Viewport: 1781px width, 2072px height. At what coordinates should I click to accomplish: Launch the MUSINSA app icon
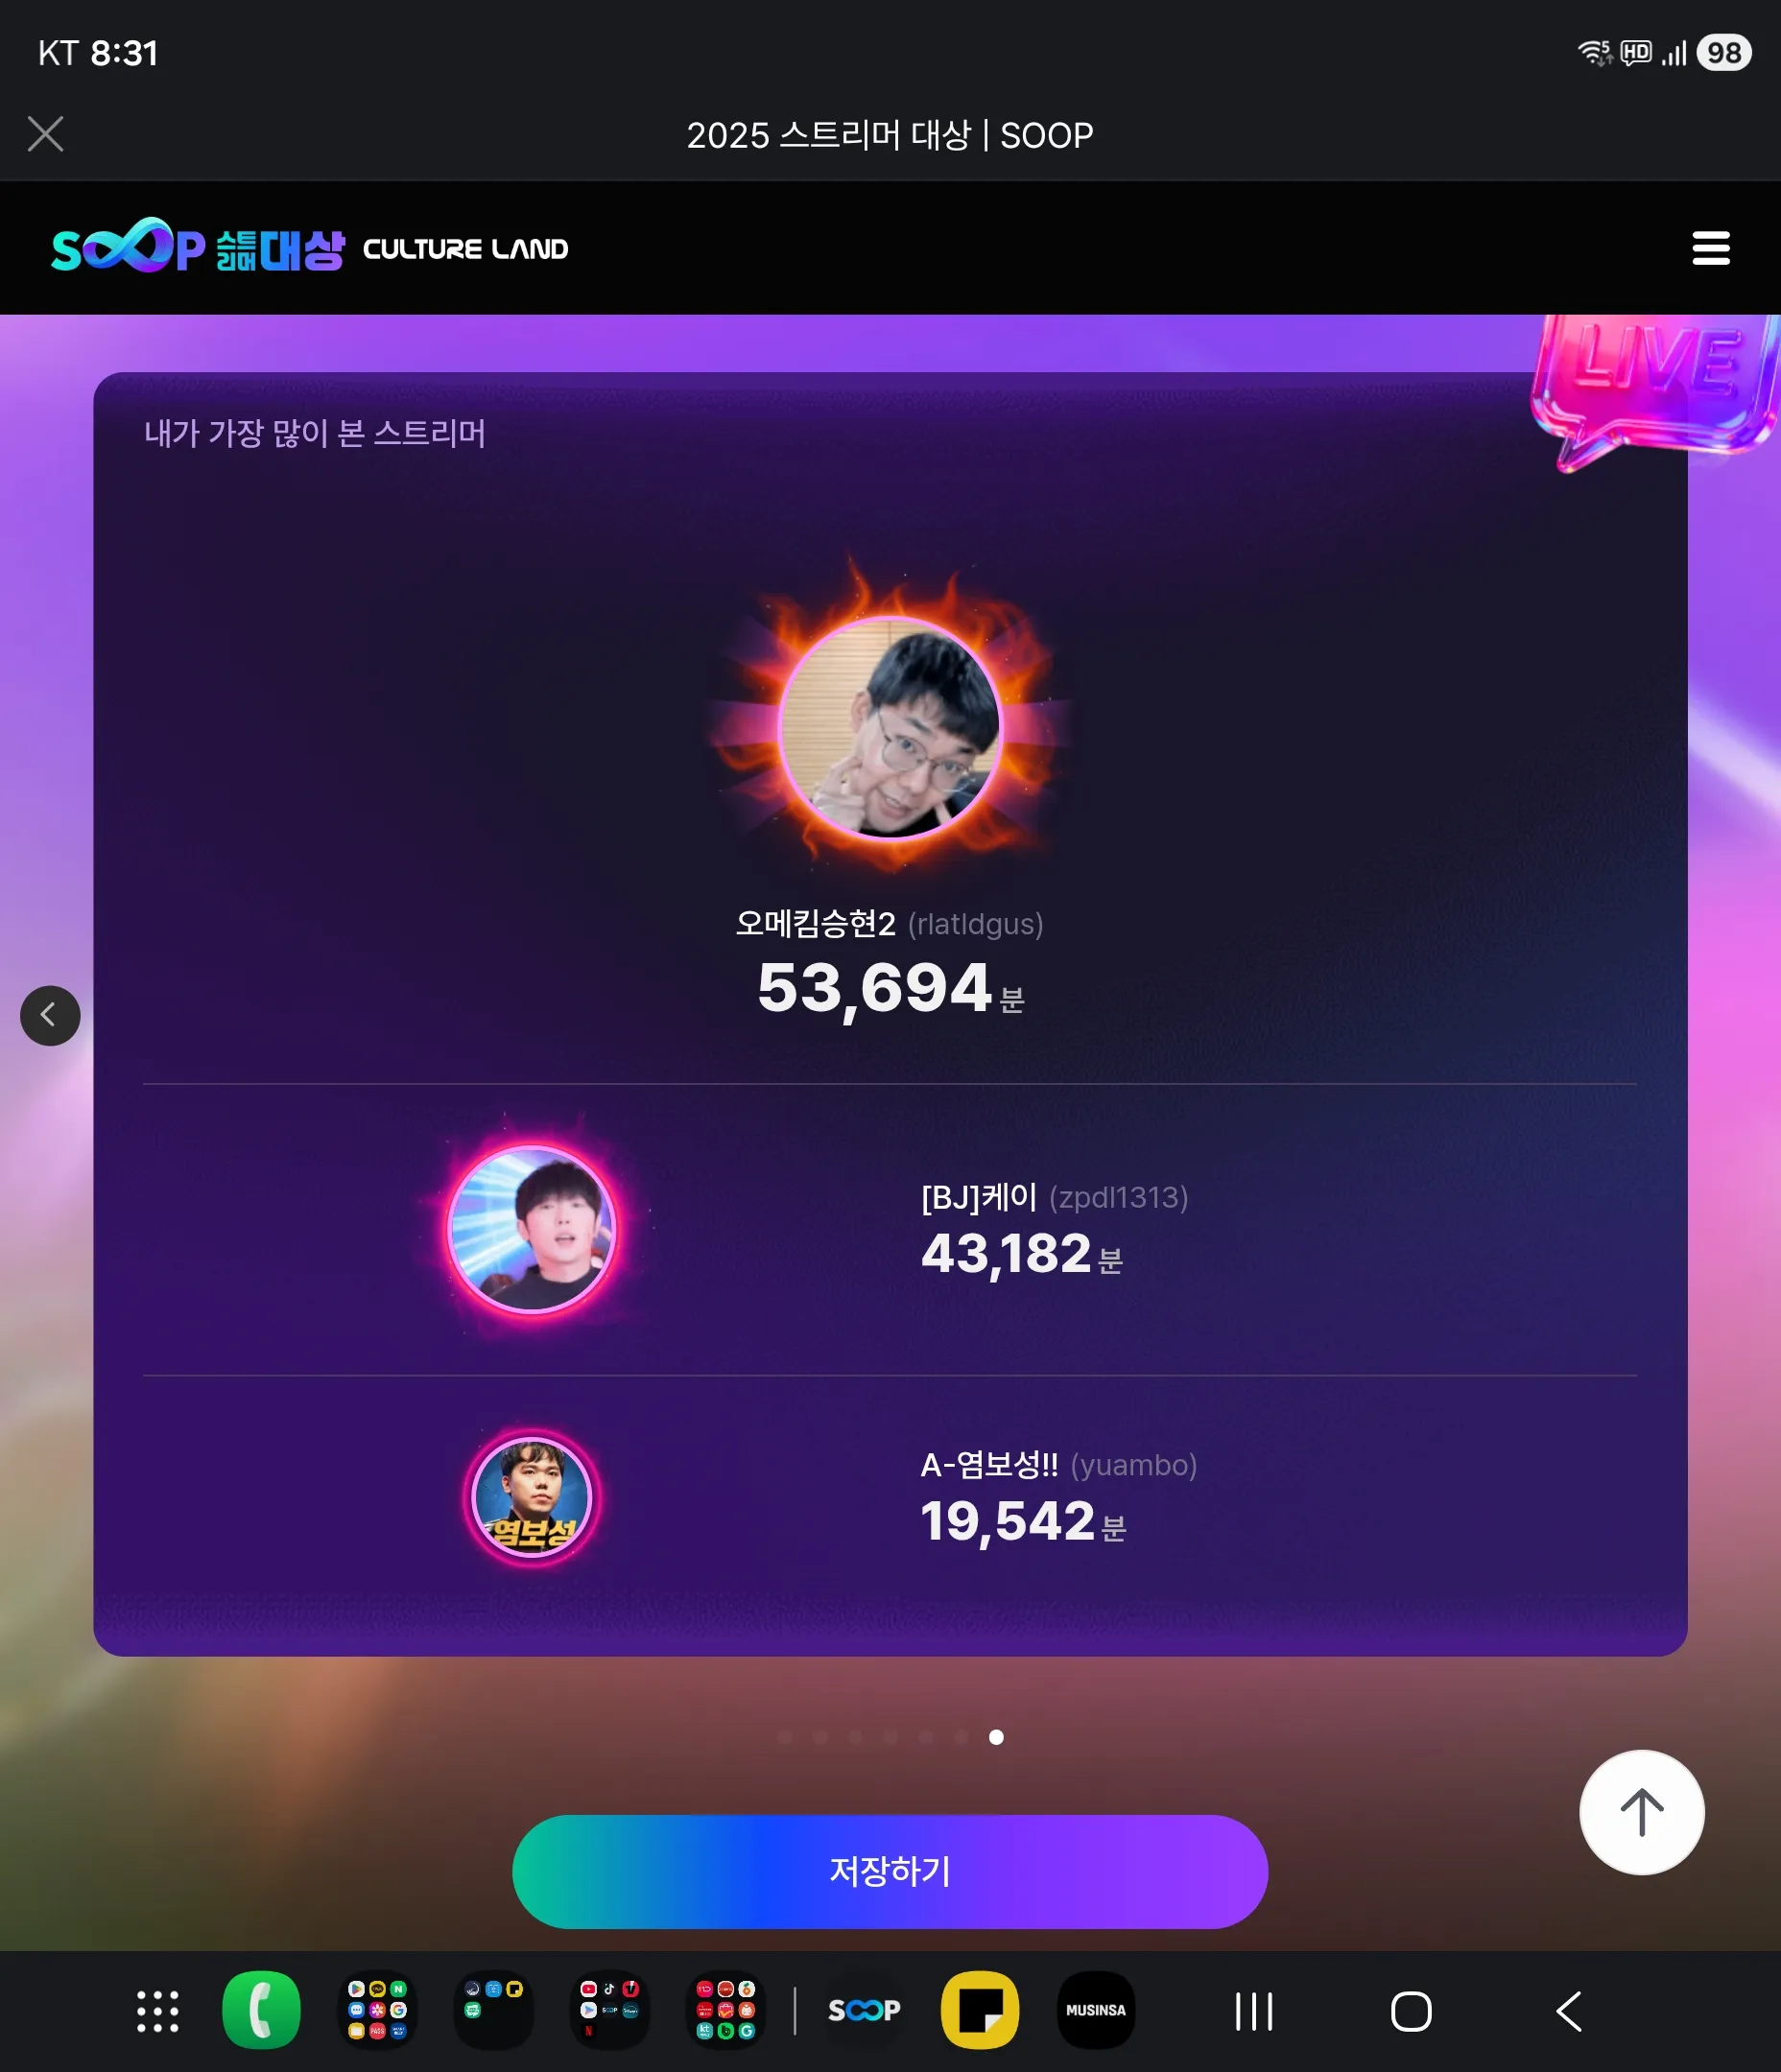coord(1096,2010)
